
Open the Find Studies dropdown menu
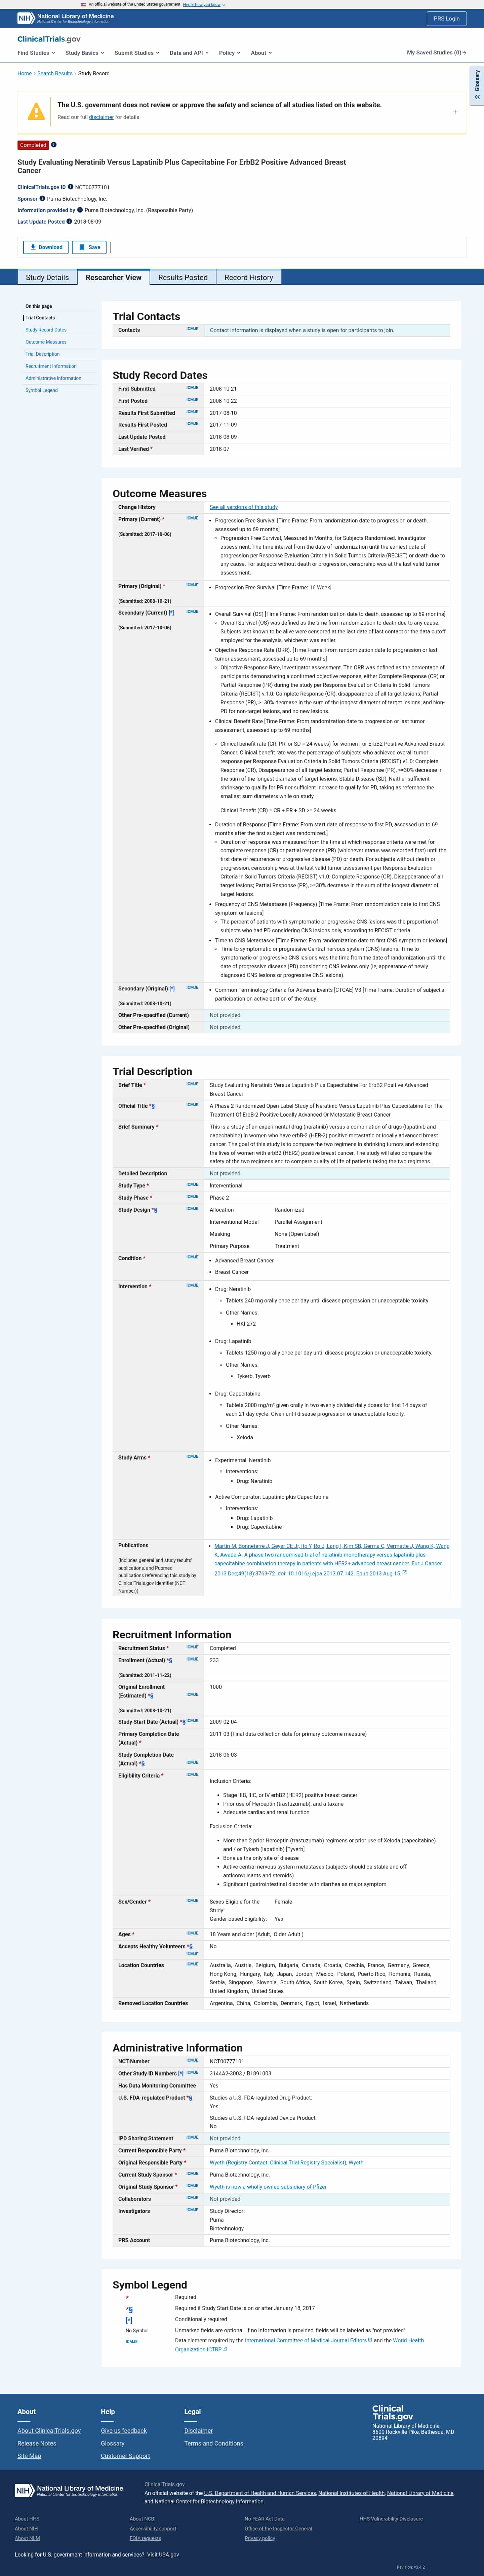coord(36,53)
